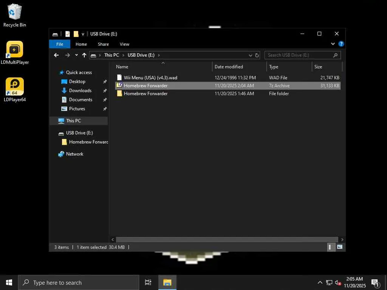This screenshot has height=290, width=387.
Task: Click the scrollbar right arrow
Action: pyautogui.click(x=342, y=239)
